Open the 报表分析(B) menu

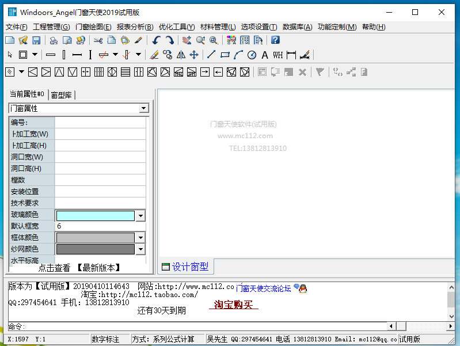click(135, 27)
